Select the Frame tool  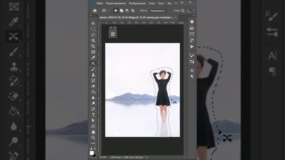tap(93, 52)
